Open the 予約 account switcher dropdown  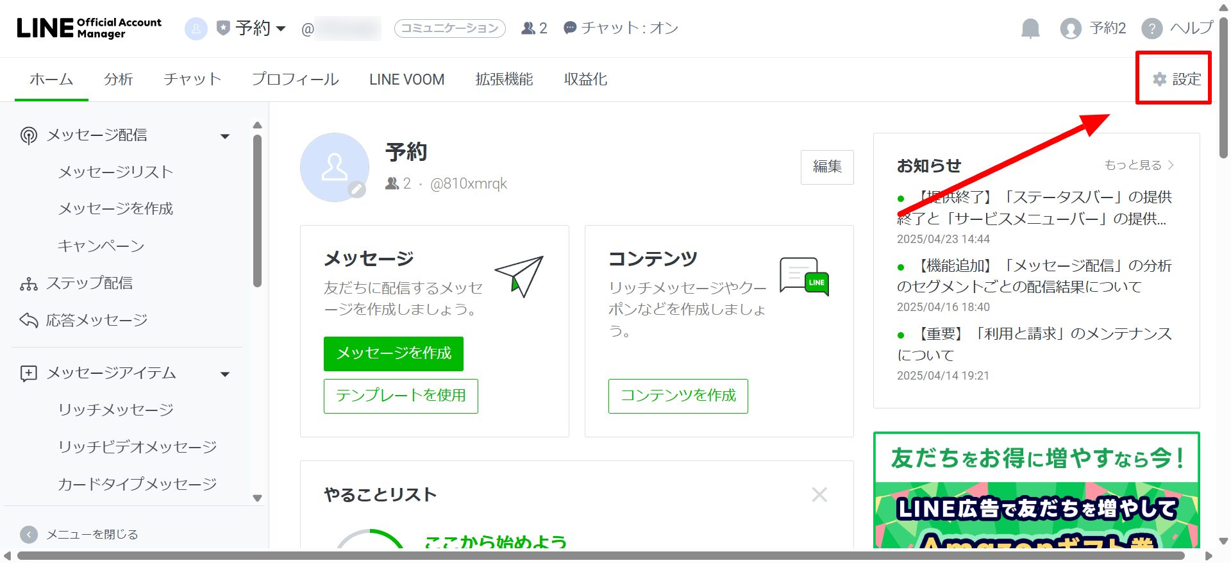[260, 28]
